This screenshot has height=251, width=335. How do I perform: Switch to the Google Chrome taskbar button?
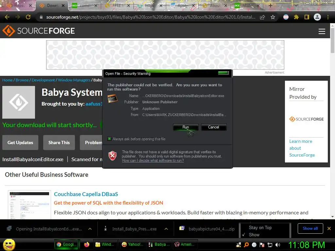point(67,244)
